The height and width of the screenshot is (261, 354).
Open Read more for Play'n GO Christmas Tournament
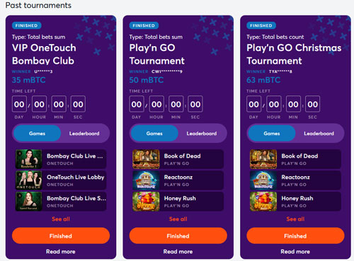[295, 252]
